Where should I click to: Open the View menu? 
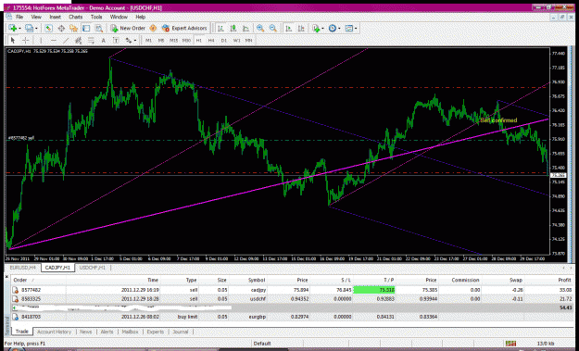pyautogui.click(x=36, y=17)
